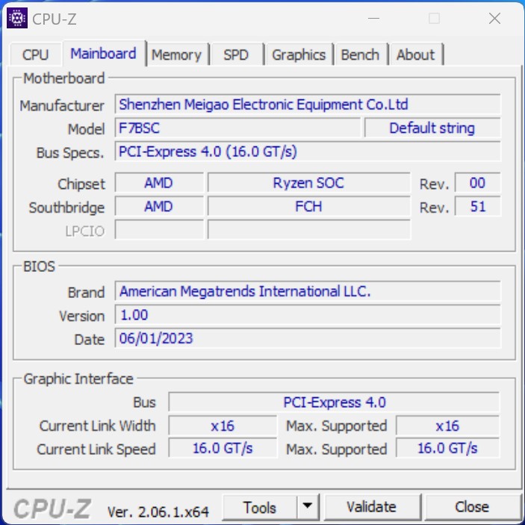This screenshot has height=525, width=525.
Task: Click the Southbridge vendor AMD field
Action: (159, 206)
